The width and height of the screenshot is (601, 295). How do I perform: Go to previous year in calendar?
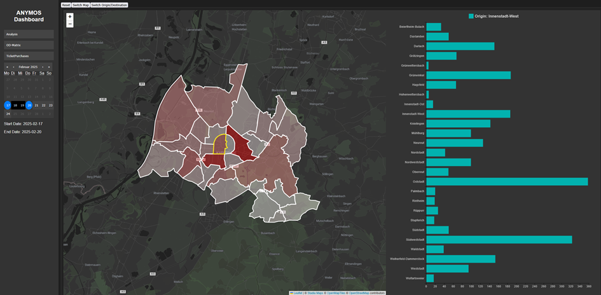pos(7,67)
